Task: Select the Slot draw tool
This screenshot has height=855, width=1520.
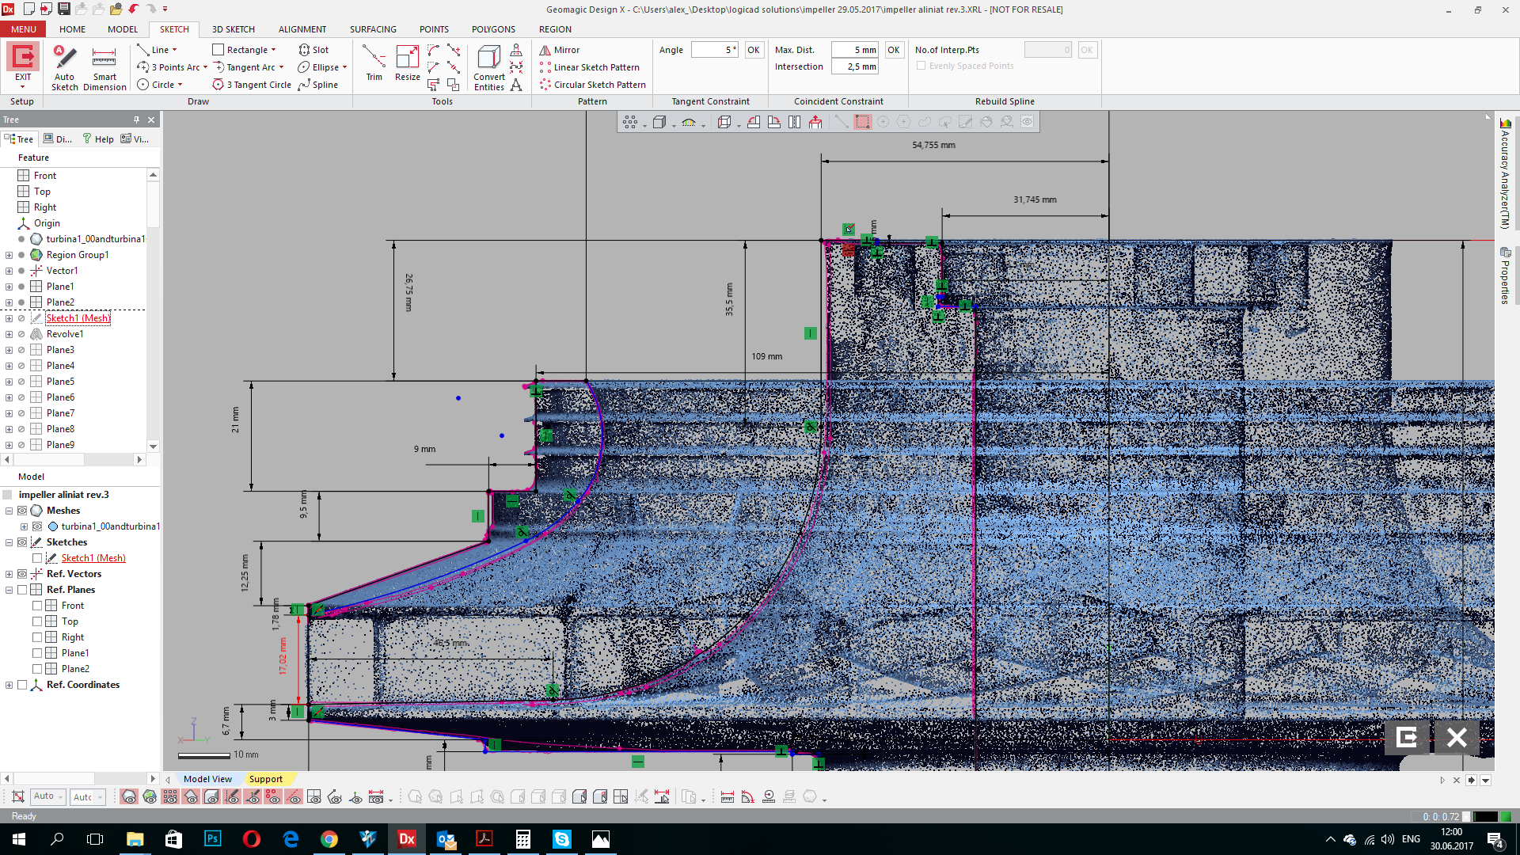Action: point(313,50)
